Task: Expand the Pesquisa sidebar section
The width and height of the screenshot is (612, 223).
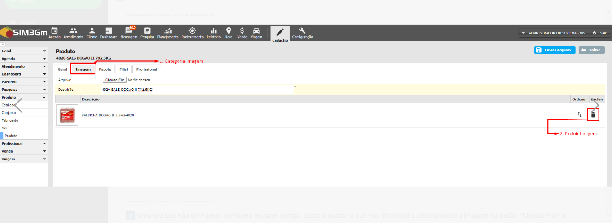Action: pos(24,90)
